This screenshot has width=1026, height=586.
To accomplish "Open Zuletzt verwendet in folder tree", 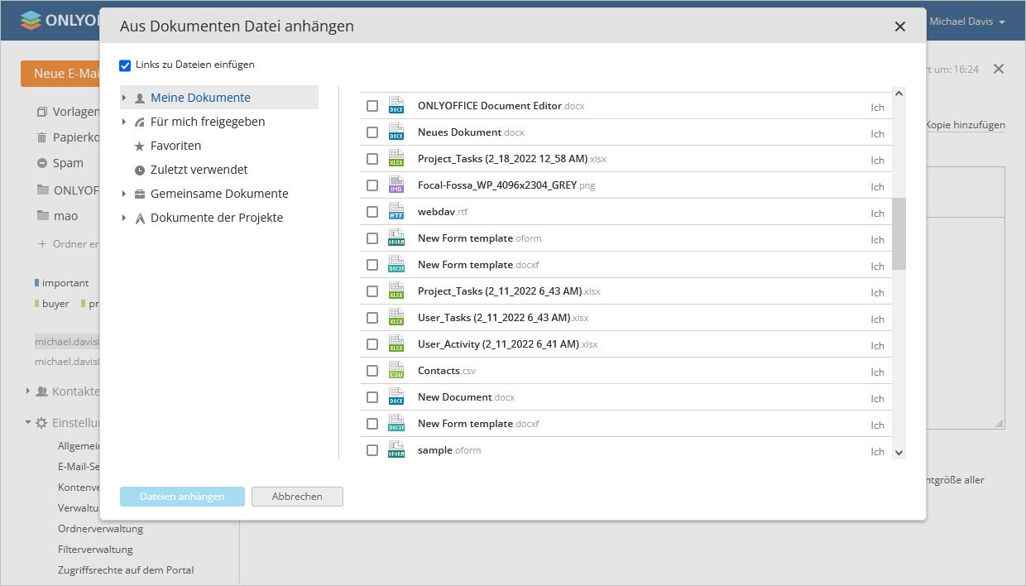I will point(199,170).
